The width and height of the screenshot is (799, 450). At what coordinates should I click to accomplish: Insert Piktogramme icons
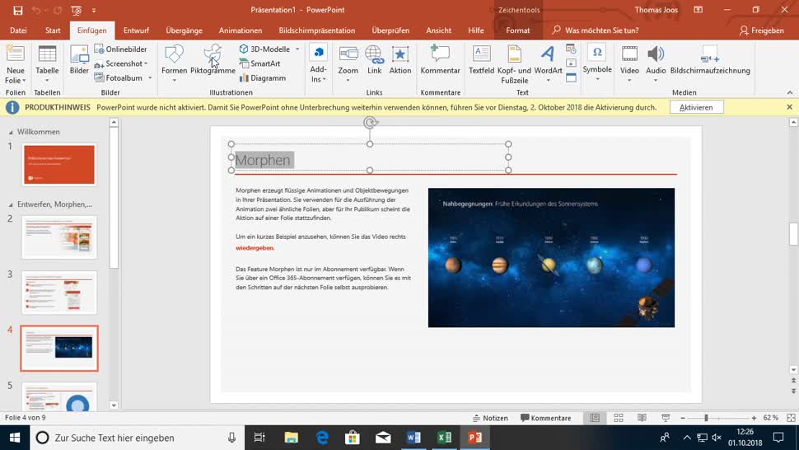[213, 60]
